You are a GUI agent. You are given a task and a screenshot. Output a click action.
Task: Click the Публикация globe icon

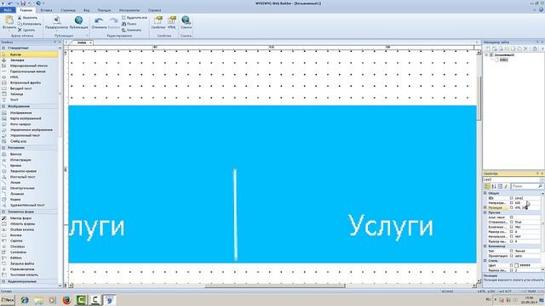point(78,20)
